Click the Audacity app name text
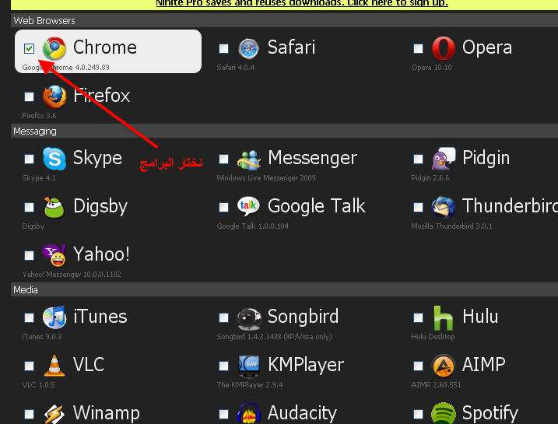The width and height of the screenshot is (558, 424). click(302, 412)
